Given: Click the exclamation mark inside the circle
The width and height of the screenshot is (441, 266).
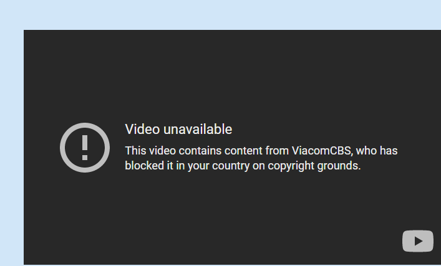Looking at the screenshot, I should tap(85, 148).
